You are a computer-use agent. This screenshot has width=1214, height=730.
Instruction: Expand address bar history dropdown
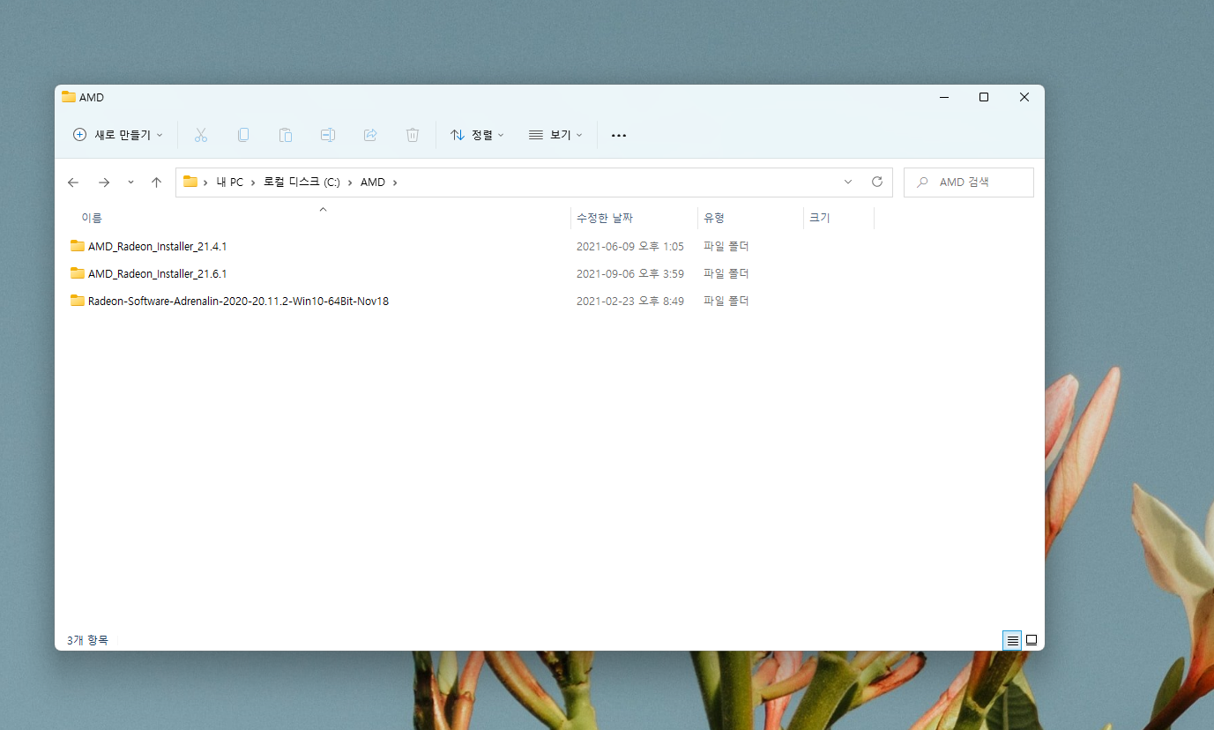(x=848, y=182)
